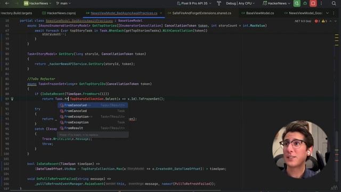Viewport: 341px width, 192px height.
Task: Click OnPullToRefreshFailed method name
Action: [55, 179]
